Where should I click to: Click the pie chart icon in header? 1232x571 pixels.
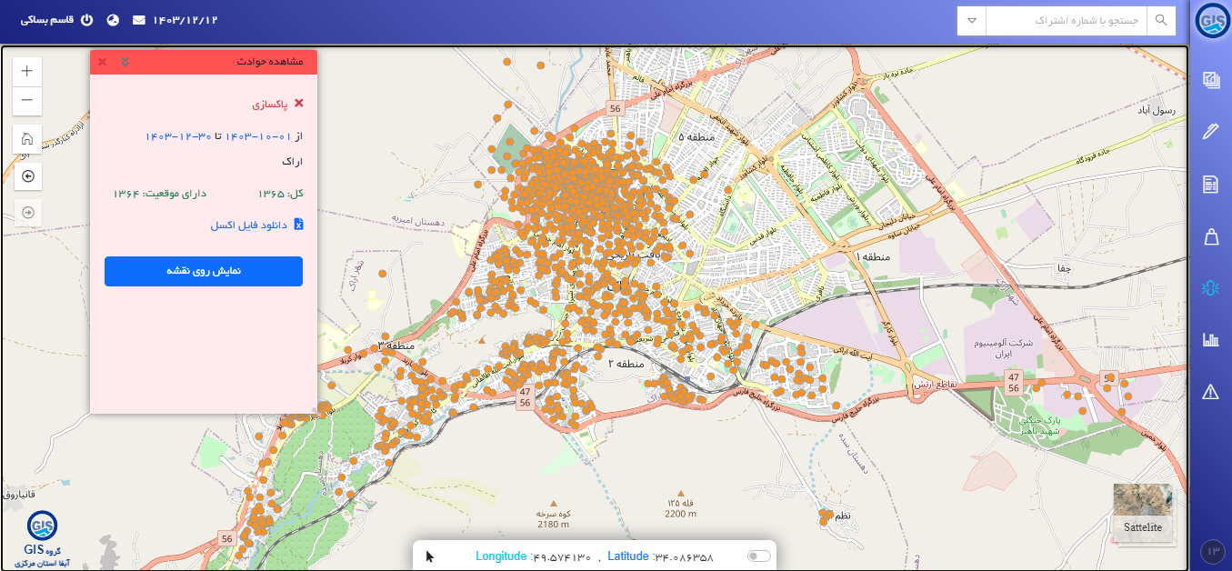(113, 20)
